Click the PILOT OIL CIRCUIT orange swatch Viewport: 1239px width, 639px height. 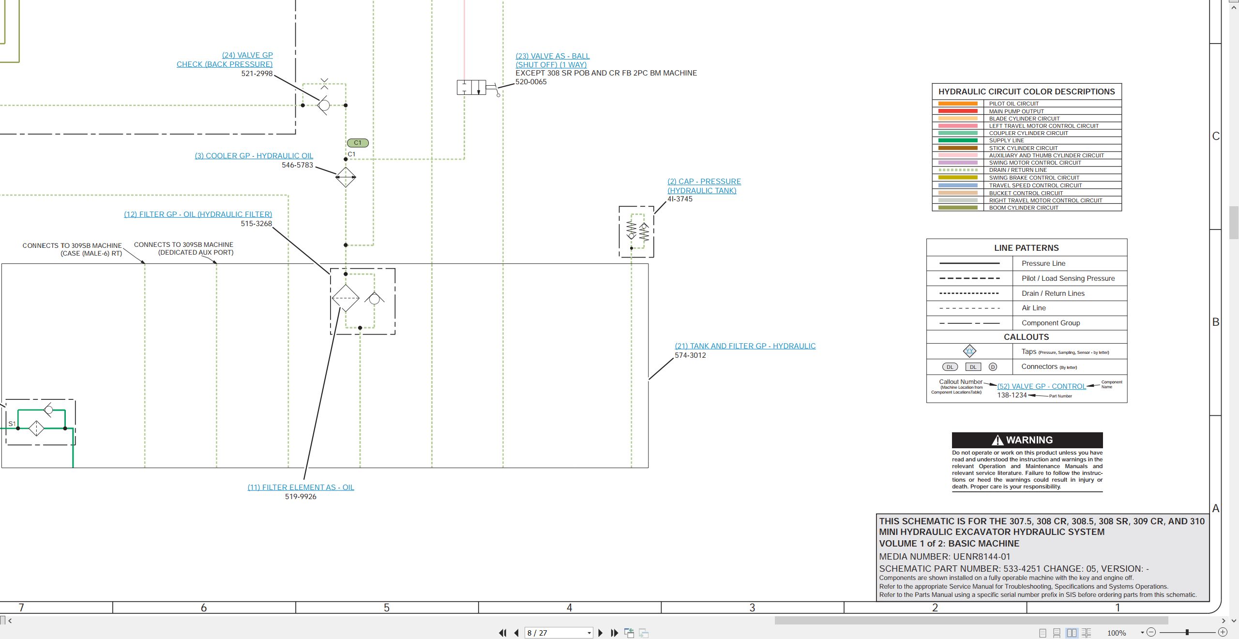[958, 104]
